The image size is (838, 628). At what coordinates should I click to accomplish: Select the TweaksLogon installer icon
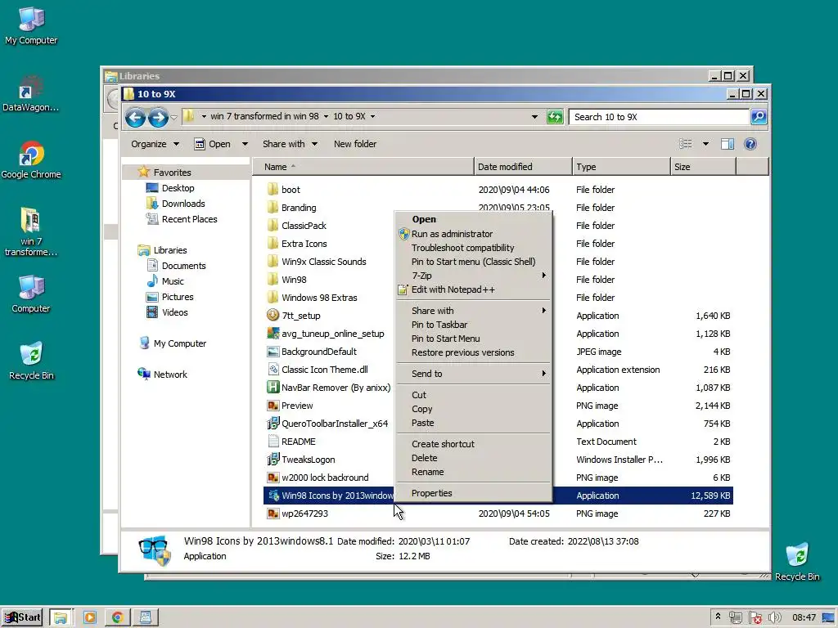[273, 459]
